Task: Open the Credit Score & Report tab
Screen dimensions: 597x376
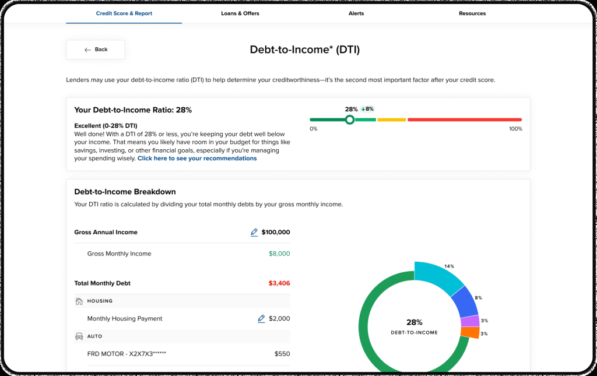Action: click(x=124, y=13)
